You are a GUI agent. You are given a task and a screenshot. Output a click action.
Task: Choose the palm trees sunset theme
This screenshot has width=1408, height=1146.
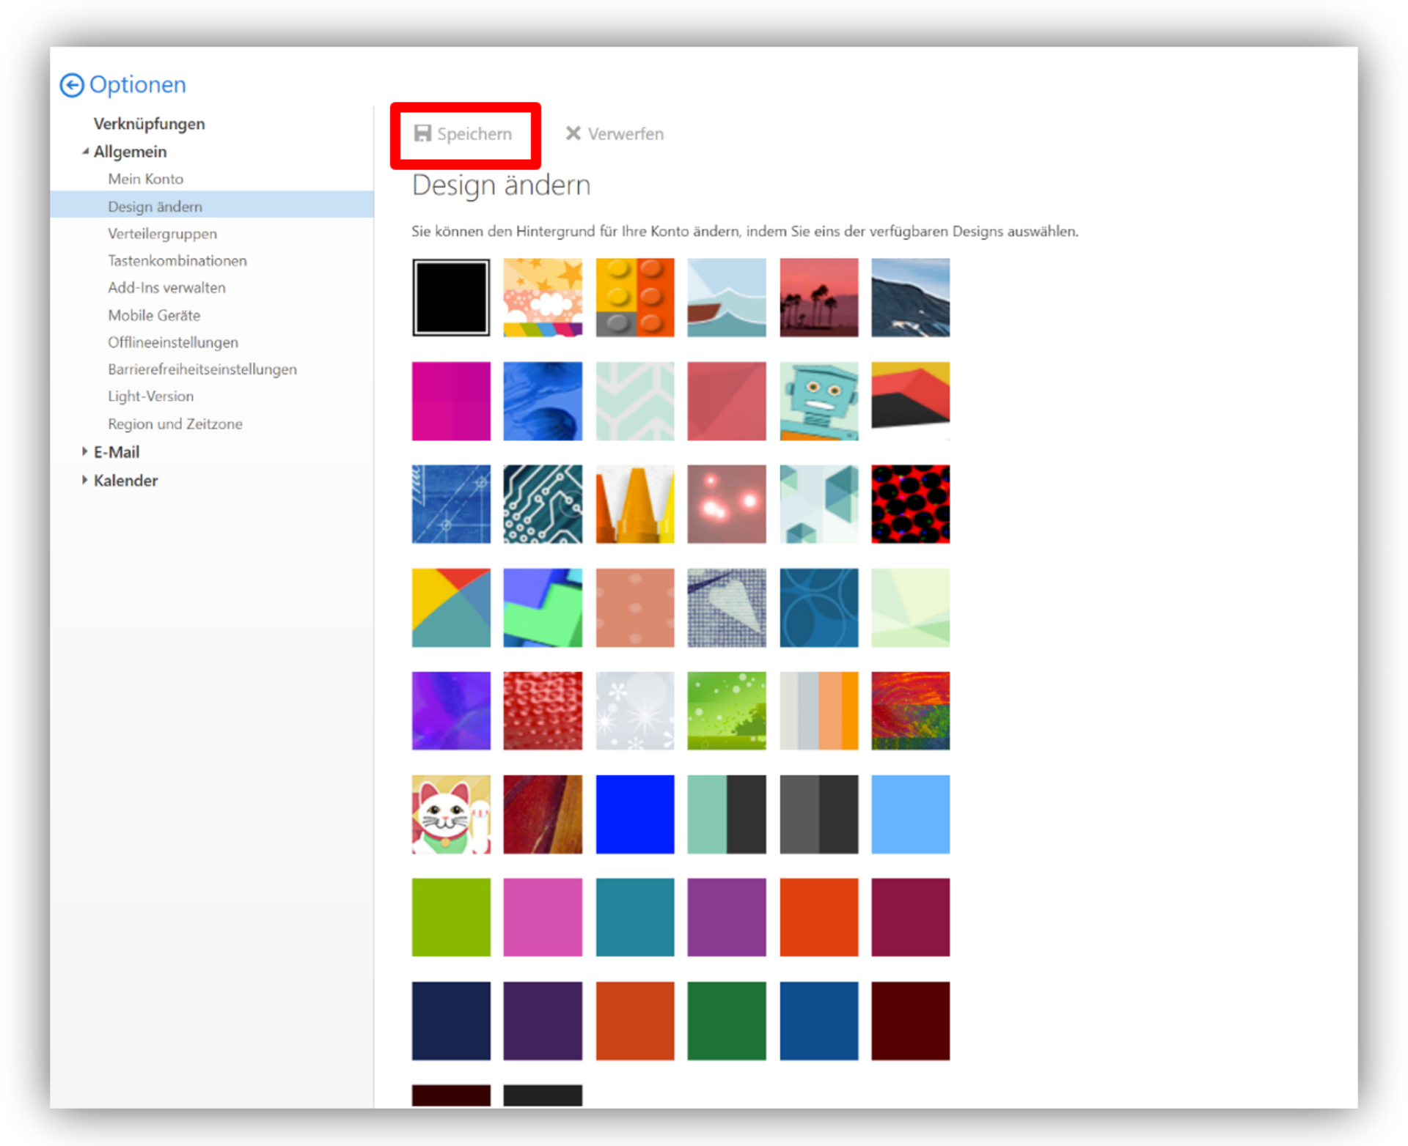pyautogui.click(x=819, y=297)
